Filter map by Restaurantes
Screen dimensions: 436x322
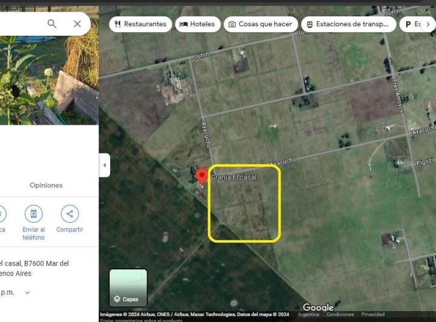[x=140, y=24]
